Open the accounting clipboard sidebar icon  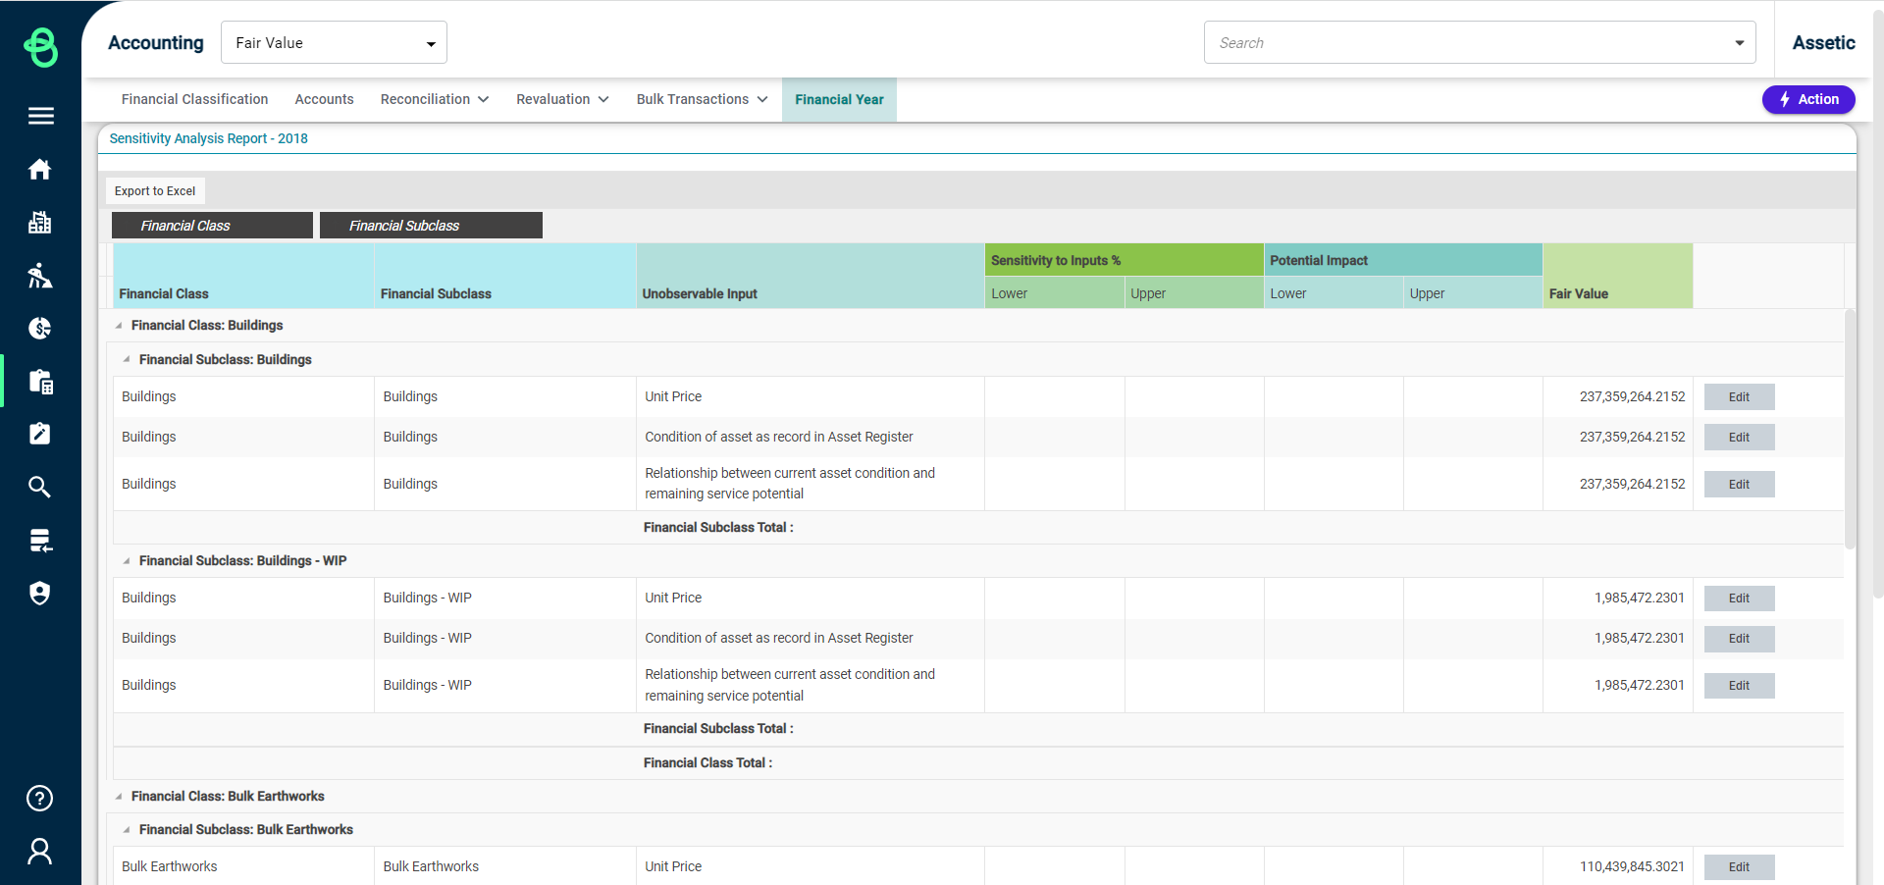tap(40, 382)
